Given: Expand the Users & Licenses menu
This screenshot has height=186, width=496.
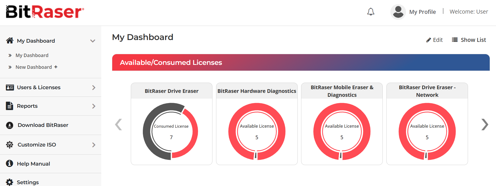Looking at the screenshot, I should 94,88.
